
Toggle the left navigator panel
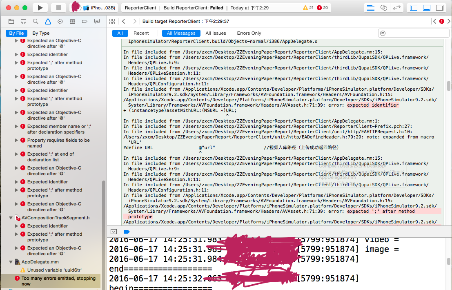click(x=414, y=8)
